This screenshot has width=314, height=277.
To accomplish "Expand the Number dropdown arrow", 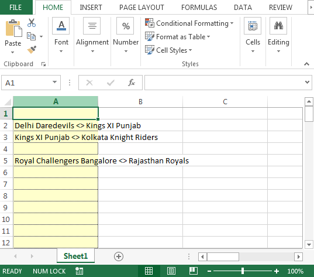I will pyautogui.click(x=126, y=52).
